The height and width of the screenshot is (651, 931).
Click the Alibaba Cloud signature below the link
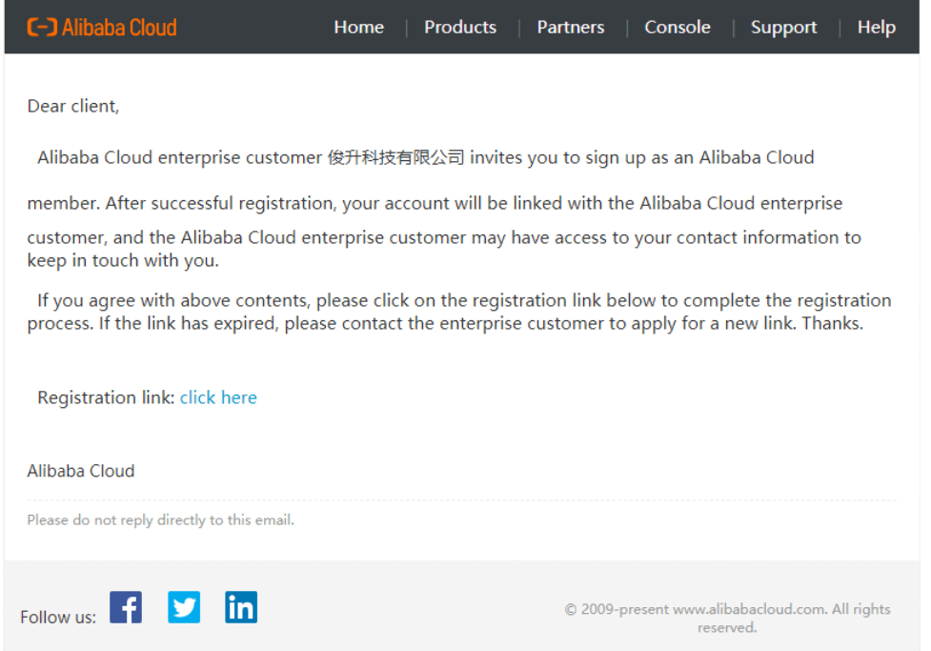[x=81, y=471]
